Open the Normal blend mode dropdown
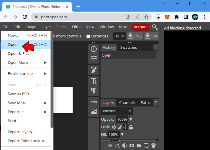 117,111
